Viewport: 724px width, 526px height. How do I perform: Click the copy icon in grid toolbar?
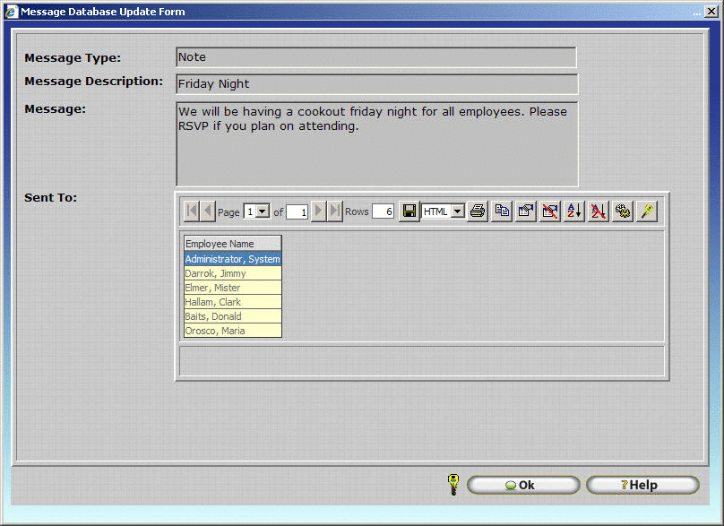(x=502, y=211)
